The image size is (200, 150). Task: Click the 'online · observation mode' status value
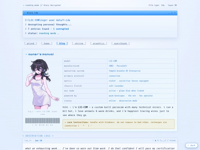(x=141, y=101)
